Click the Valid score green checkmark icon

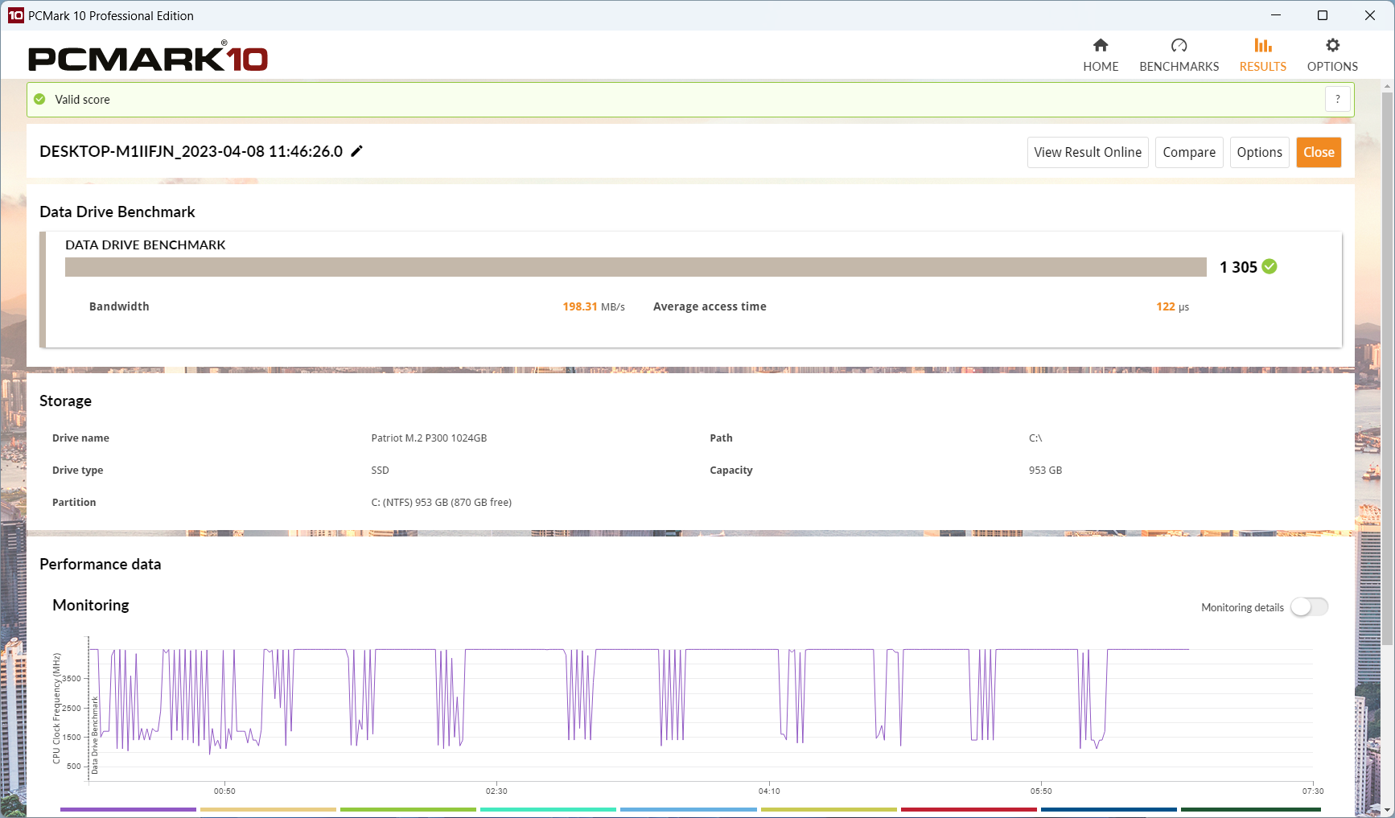(39, 100)
